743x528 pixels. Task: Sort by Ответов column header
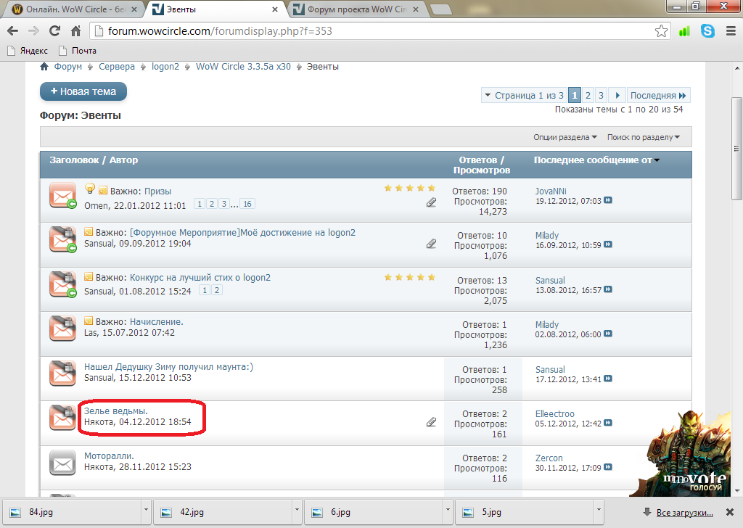[x=478, y=160]
